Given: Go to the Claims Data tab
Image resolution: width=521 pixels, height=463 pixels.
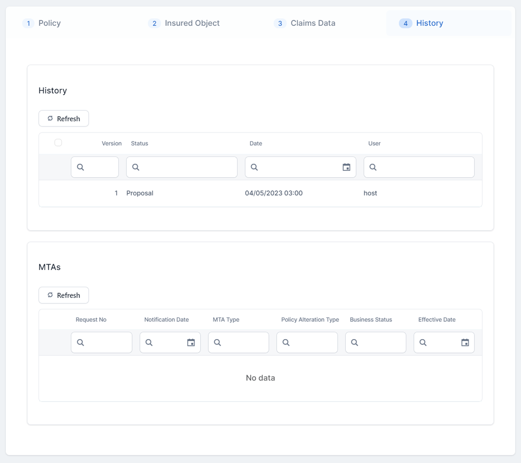Looking at the screenshot, I should [313, 23].
